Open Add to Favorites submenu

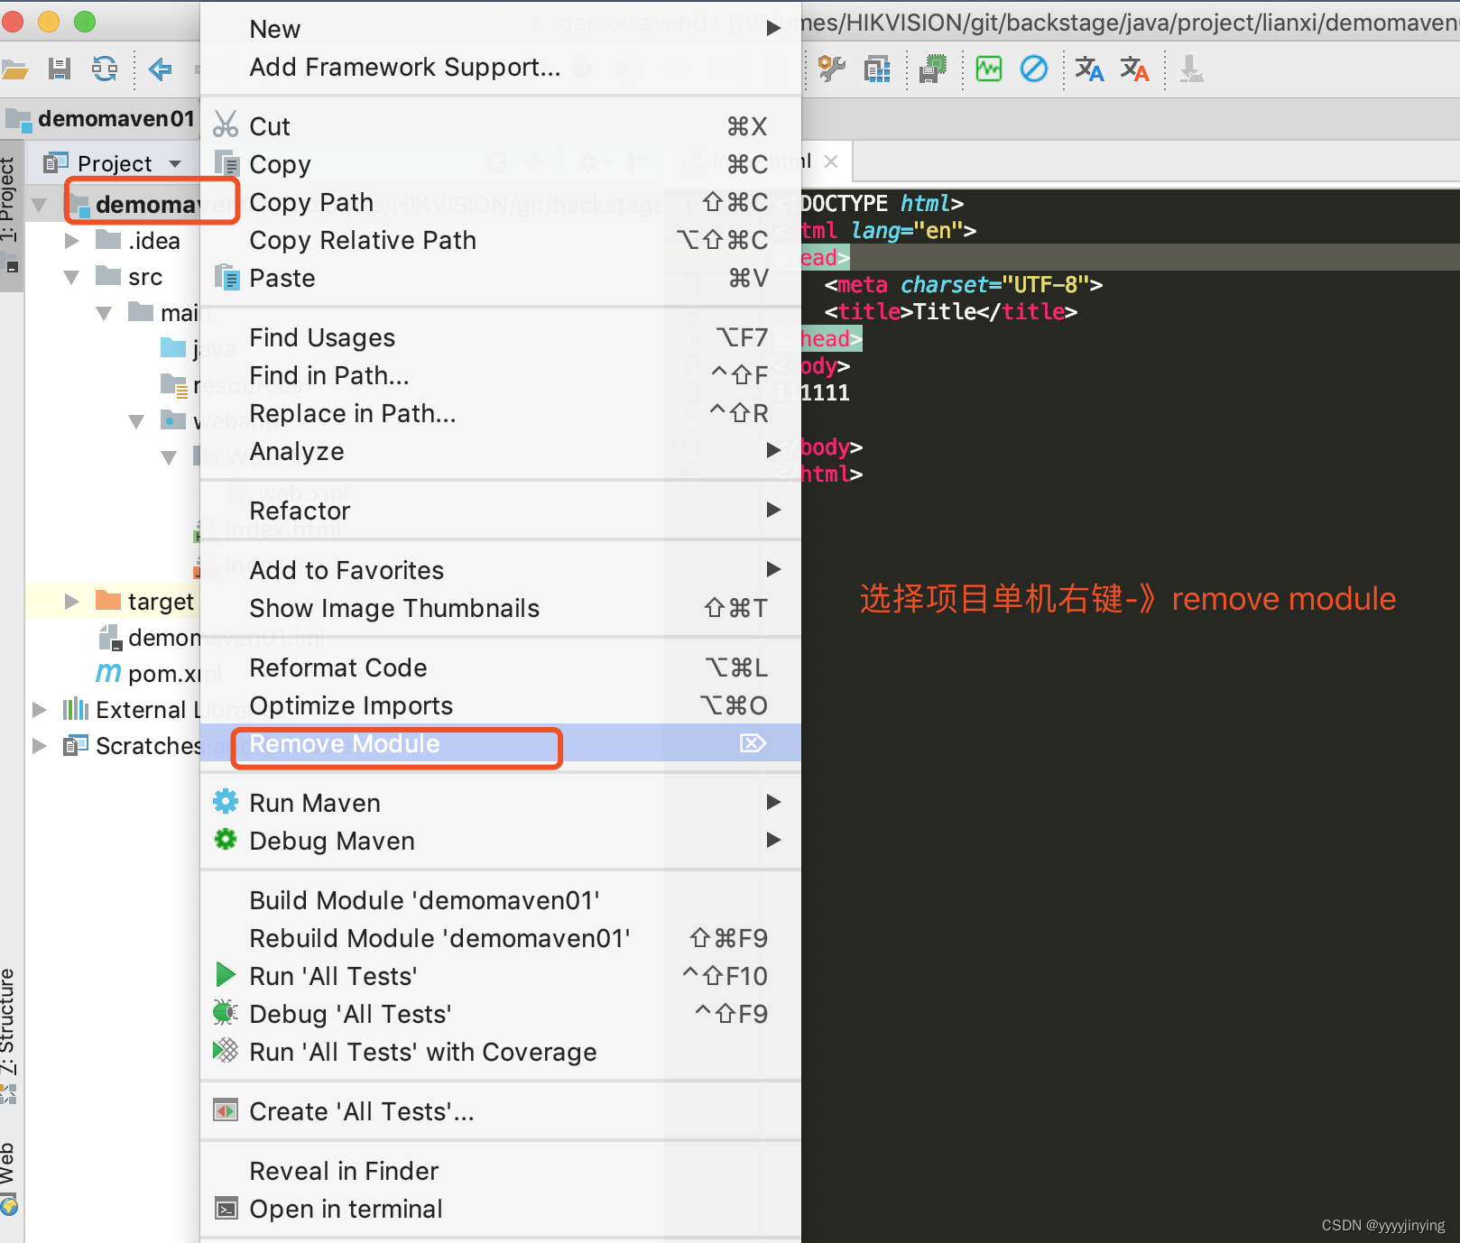(500, 570)
